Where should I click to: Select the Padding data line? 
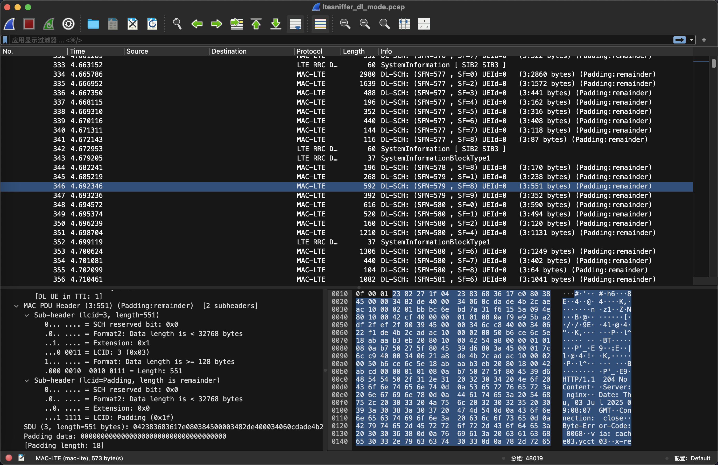[125, 436]
